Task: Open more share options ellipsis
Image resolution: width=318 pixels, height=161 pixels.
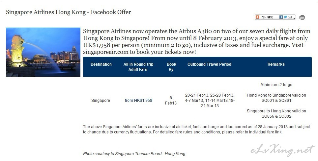Action: [294, 18]
